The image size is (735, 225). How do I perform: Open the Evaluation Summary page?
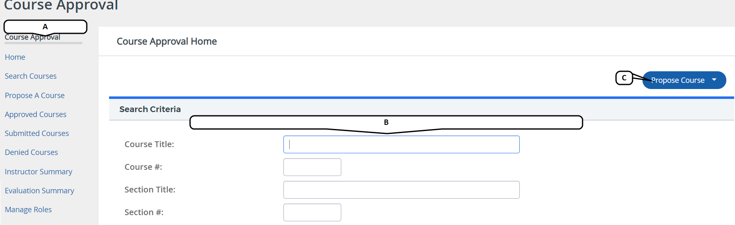(x=40, y=191)
